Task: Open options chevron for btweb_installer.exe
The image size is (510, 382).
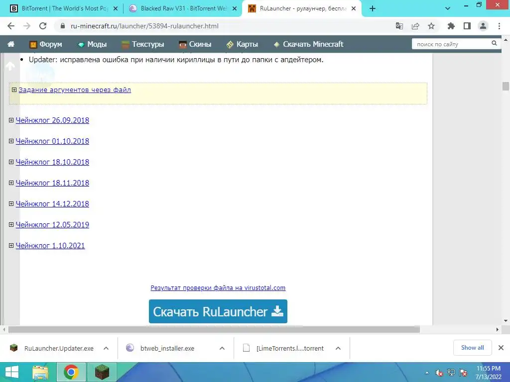Action: click(222, 348)
